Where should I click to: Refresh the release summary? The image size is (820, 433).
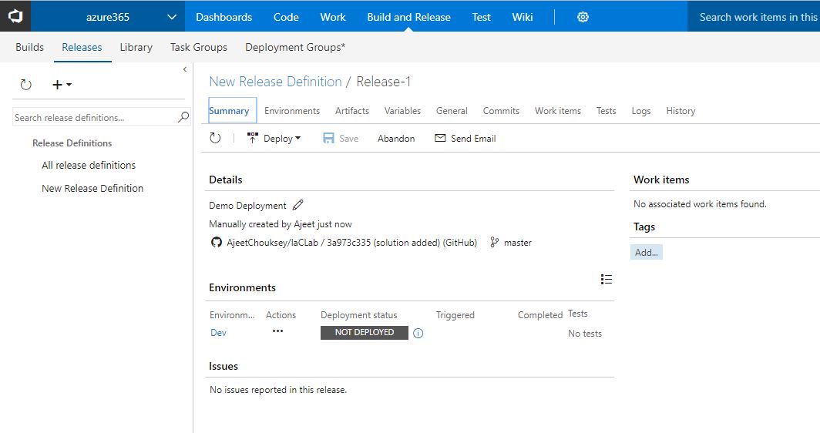click(x=215, y=138)
